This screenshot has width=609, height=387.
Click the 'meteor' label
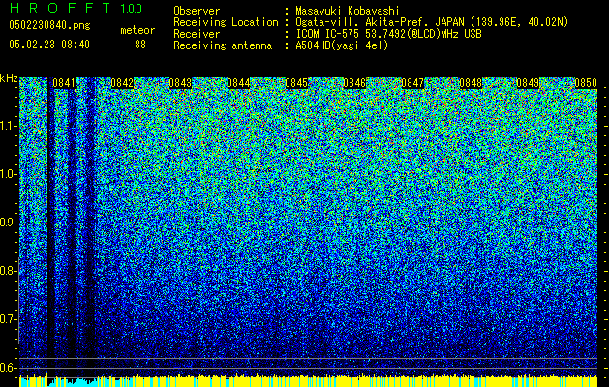click(x=137, y=30)
